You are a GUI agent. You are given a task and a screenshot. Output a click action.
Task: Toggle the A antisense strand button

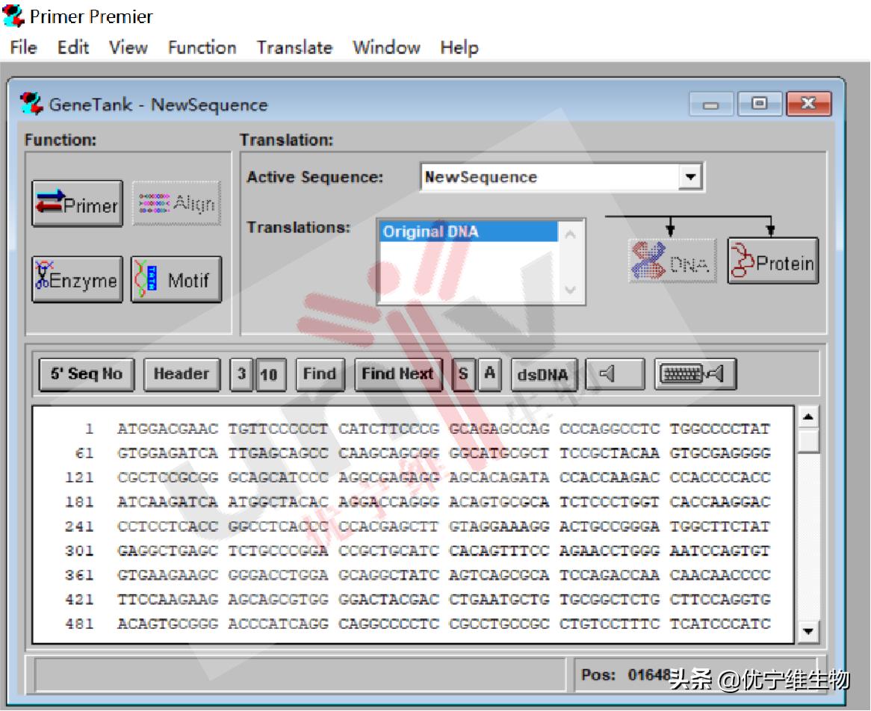point(489,374)
